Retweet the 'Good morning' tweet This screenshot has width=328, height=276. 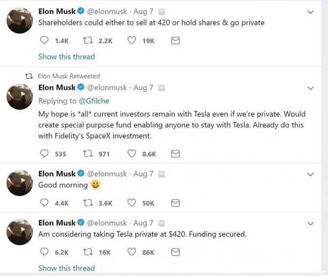point(89,203)
